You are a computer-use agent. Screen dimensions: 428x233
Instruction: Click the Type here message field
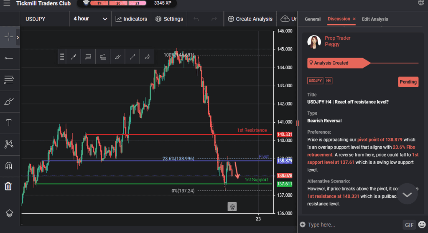351,225
